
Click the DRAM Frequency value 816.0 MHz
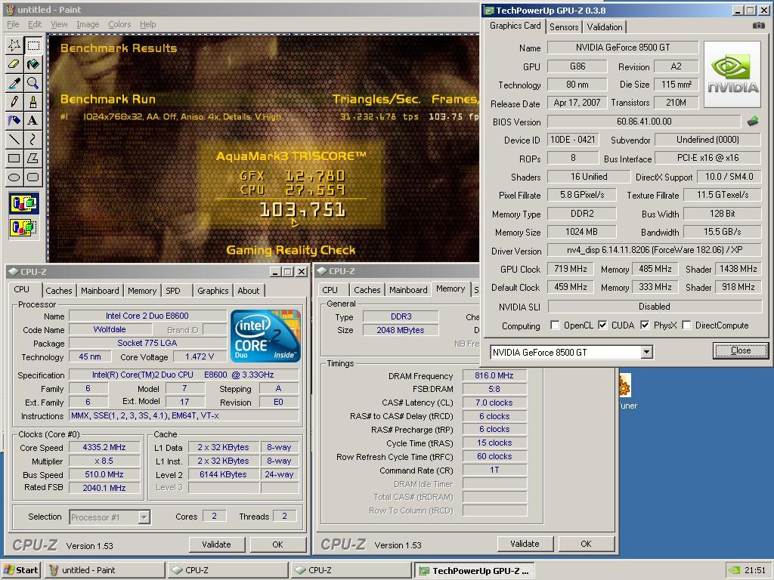(494, 375)
